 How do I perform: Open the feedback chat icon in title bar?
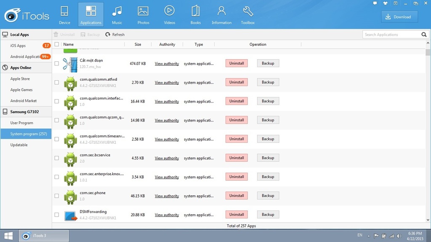point(375,3)
